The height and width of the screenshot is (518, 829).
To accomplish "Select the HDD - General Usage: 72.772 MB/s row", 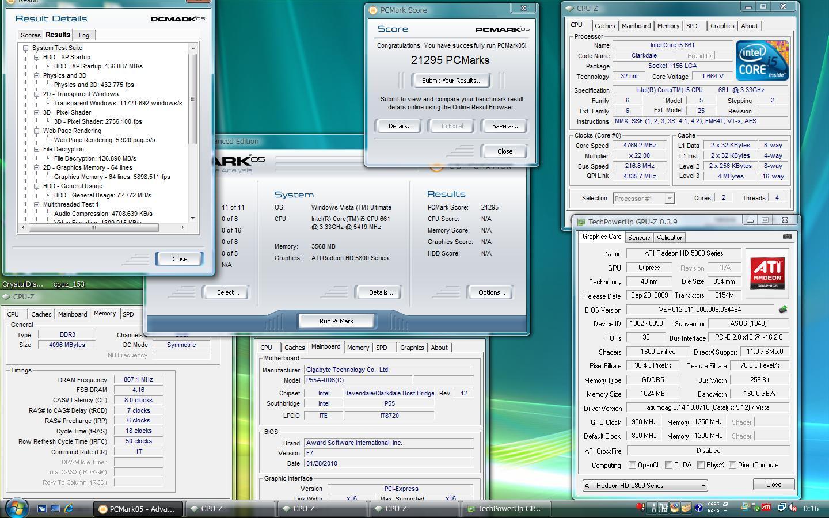I will coord(102,195).
